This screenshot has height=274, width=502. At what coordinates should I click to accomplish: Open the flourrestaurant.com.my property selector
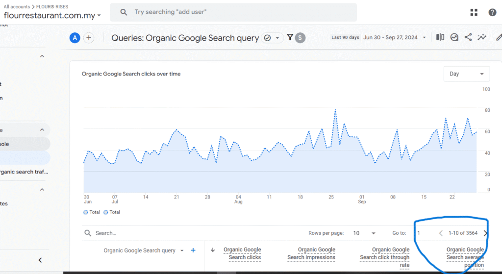point(52,16)
